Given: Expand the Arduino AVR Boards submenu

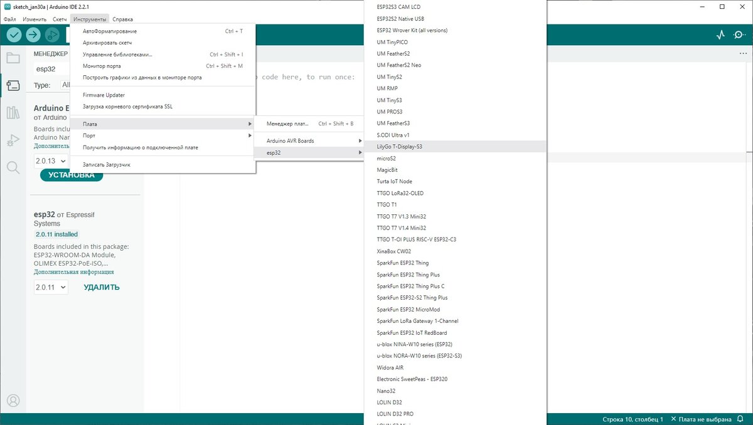Looking at the screenshot, I should click(309, 141).
